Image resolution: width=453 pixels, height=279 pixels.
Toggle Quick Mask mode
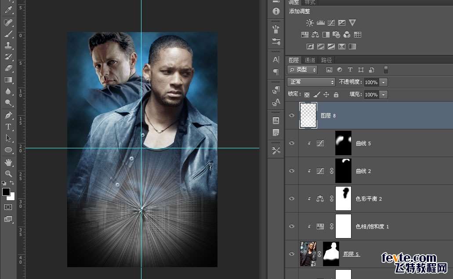8,207
